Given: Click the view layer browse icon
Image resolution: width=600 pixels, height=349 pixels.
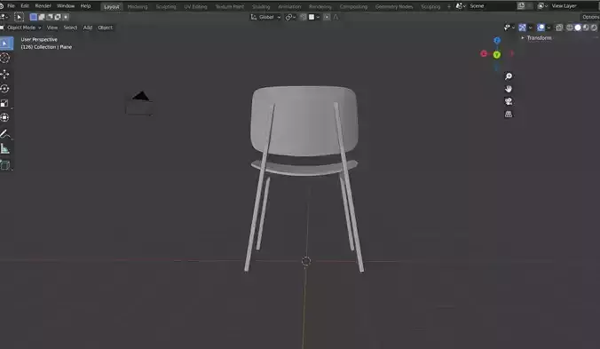Looking at the screenshot, I should [x=542, y=5].
